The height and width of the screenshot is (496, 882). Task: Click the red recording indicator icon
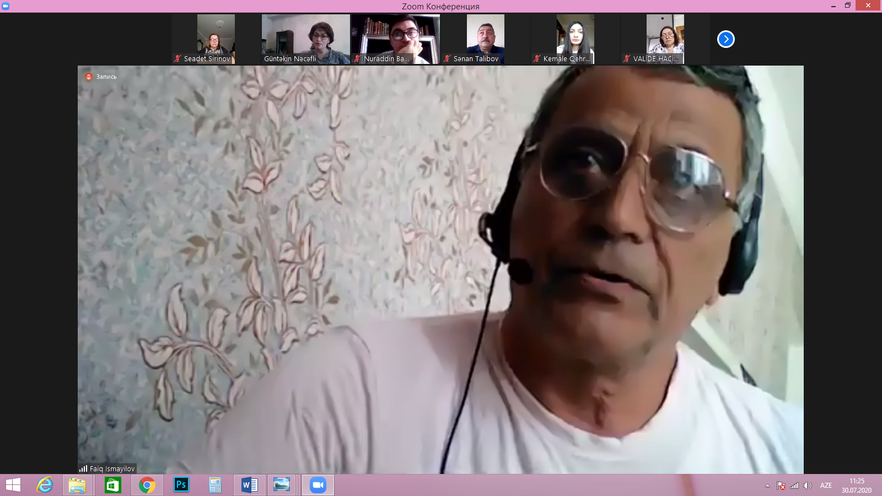[x=88, y=77]
